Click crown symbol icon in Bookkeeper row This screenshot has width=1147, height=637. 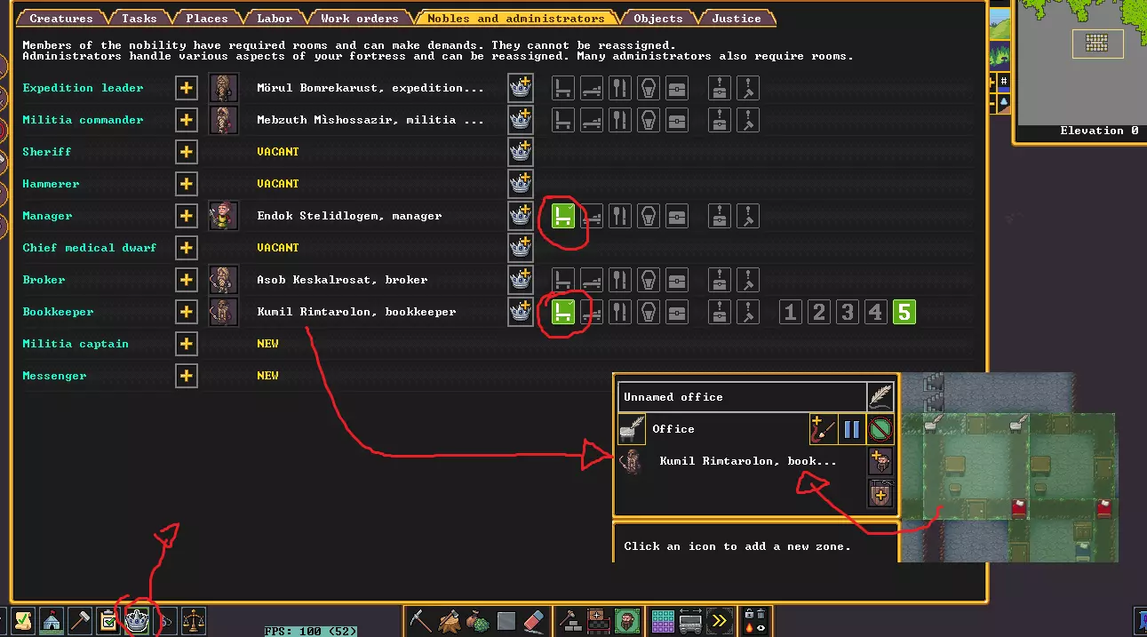tap(521, 312)
